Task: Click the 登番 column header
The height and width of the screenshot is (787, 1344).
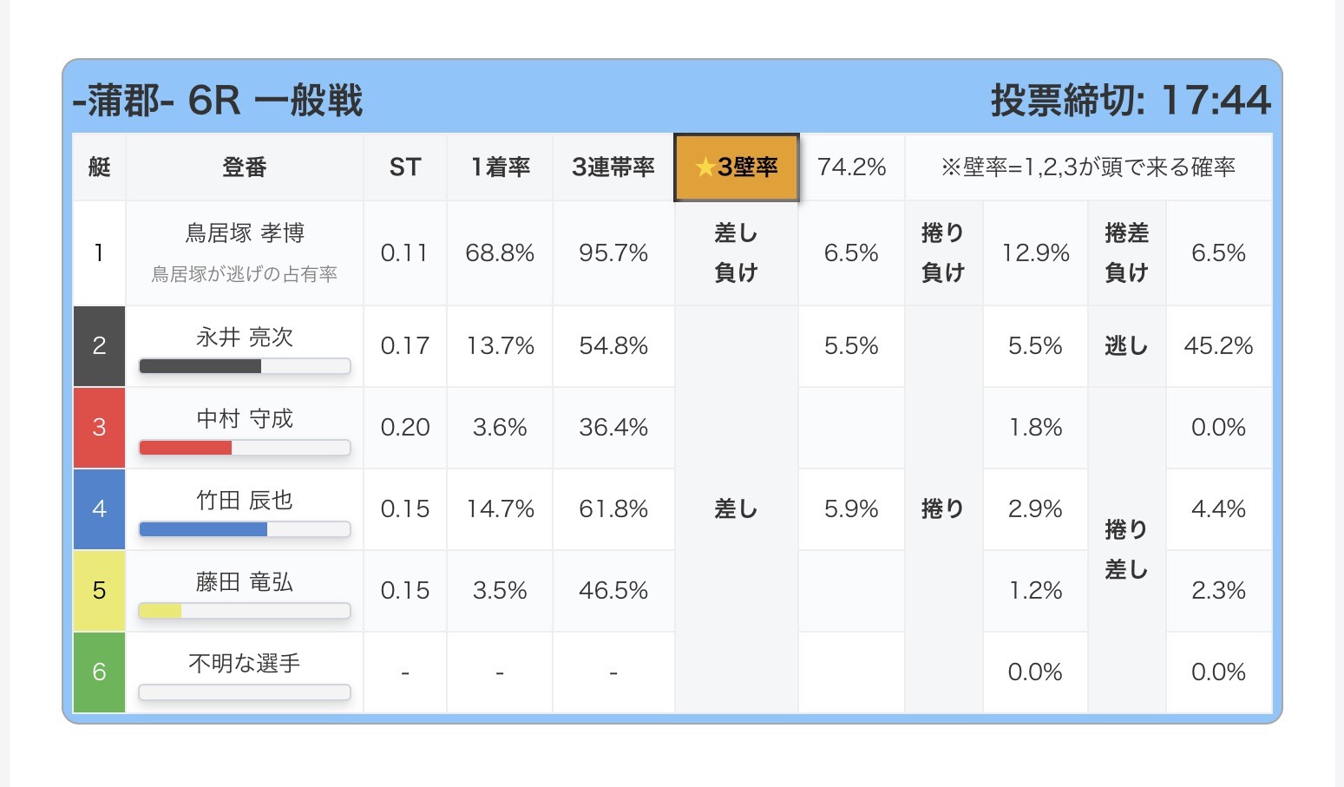Action: coord(245,167)
